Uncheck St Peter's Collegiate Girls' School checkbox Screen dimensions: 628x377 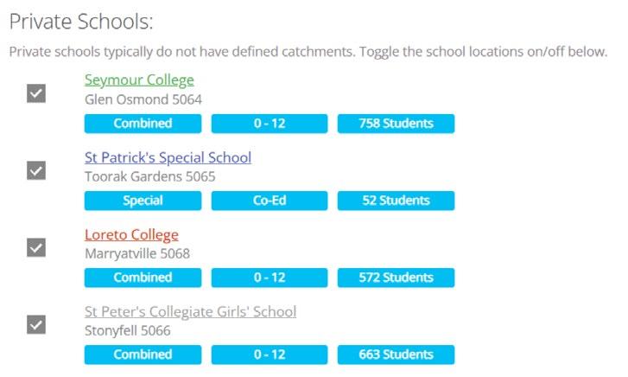pos(36,324)
